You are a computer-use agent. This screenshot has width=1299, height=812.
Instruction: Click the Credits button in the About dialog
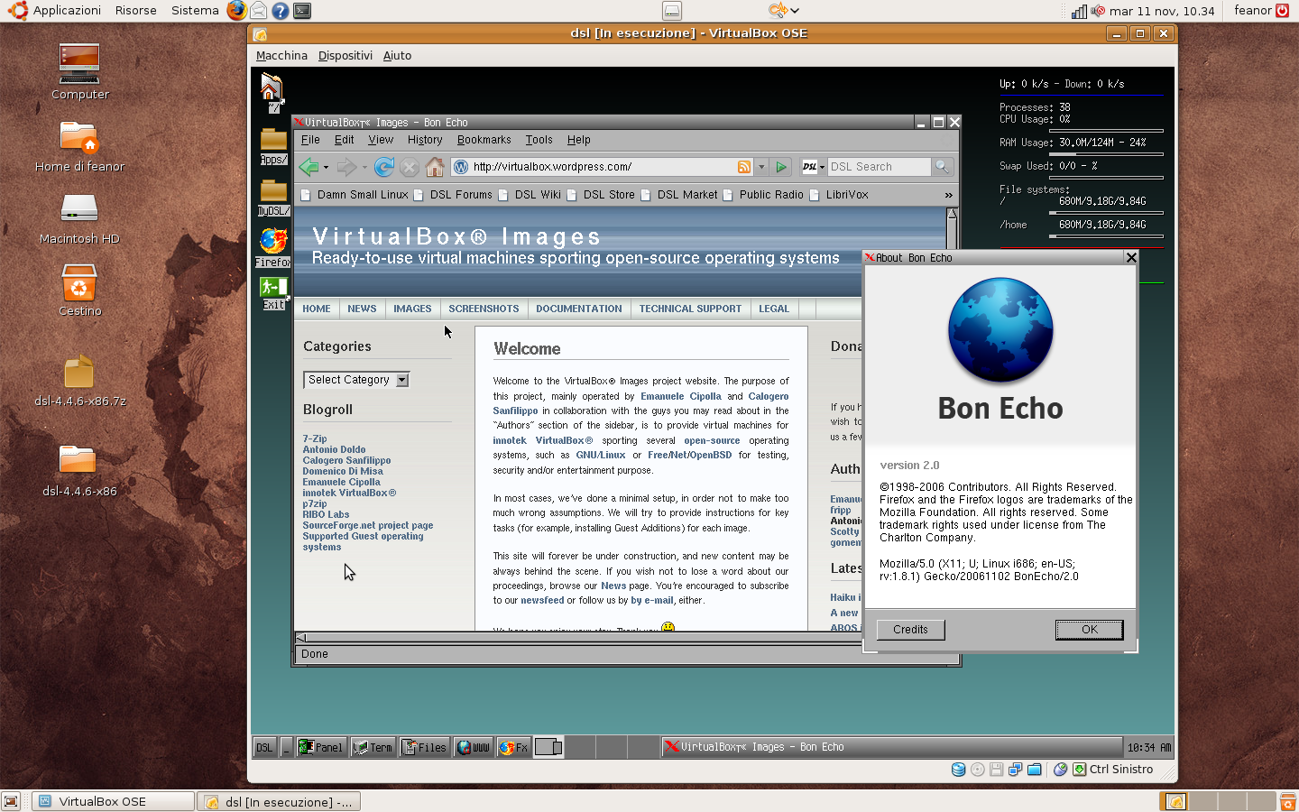click(x=910, y=630)
